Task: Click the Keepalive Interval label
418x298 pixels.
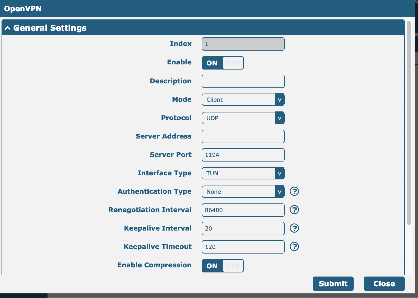Action: click(x=158, y=228)
